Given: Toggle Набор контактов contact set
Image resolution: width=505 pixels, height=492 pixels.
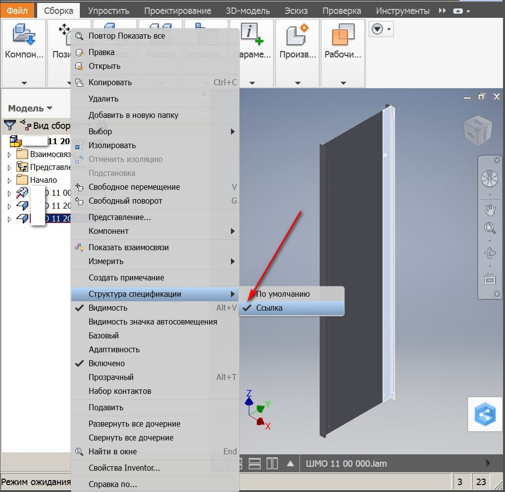Looking at the screenshot, I should tap(155, 391).
